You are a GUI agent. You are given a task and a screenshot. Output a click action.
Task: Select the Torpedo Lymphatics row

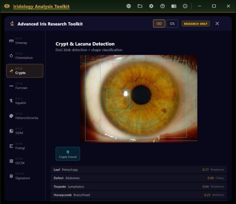tap(138, 187)
